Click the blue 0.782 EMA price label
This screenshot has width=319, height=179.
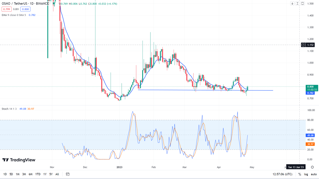click(x=310, y=93)
